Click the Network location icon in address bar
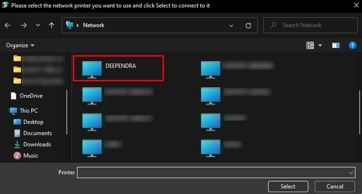362x194 pixels. tap(70, 25)
